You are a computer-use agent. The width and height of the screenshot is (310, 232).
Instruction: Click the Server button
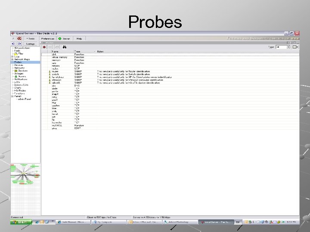[65, 39]
